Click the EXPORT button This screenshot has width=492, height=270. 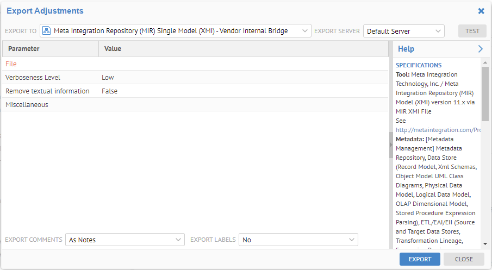click(x=420, y=259)
